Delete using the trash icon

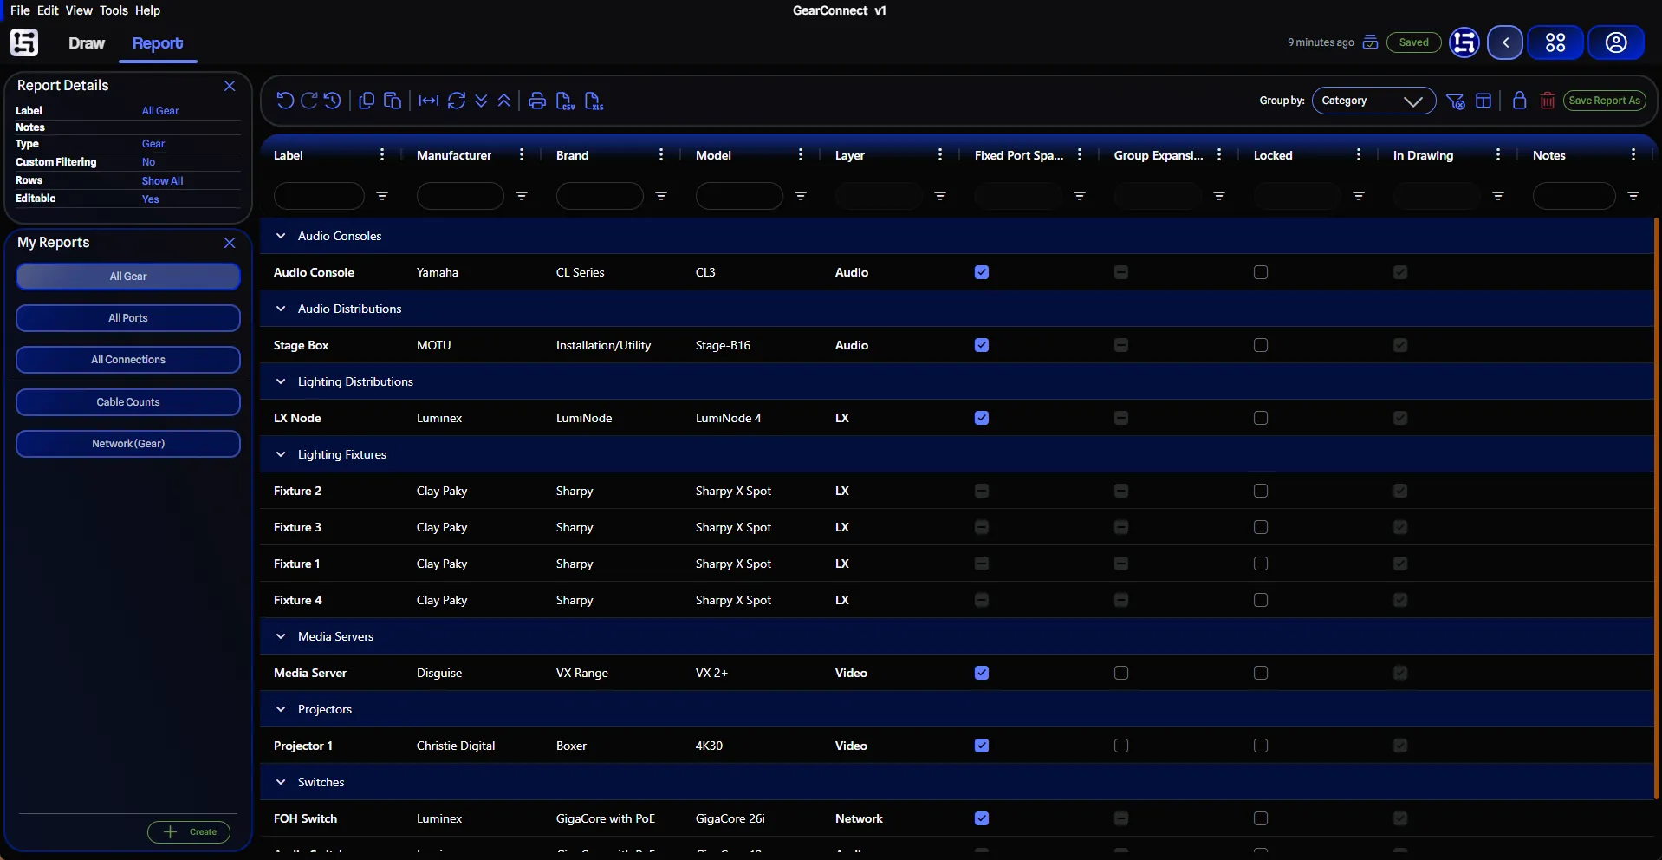1548,101
